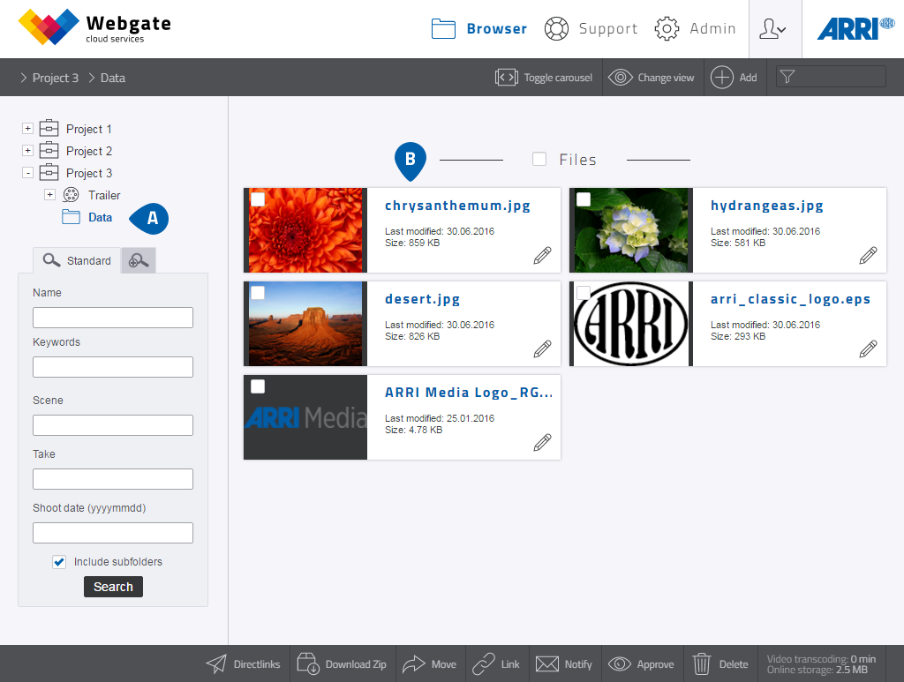Switch to advanced search tab

[x=139, y=260]
